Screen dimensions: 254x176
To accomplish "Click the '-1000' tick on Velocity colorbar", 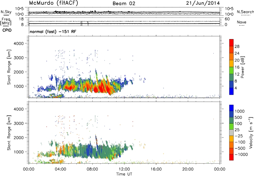I will (x=241, y=154).
